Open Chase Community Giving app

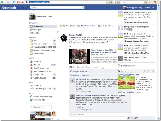(42, 97)
